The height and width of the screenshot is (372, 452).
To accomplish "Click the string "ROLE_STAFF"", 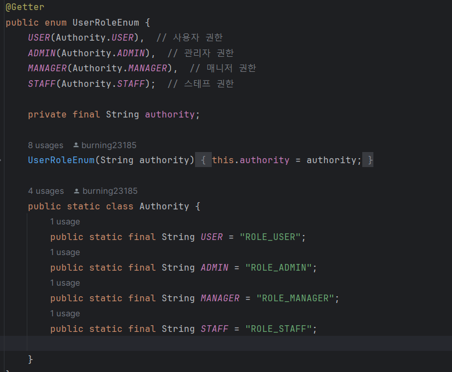I will tap(279, 329).
